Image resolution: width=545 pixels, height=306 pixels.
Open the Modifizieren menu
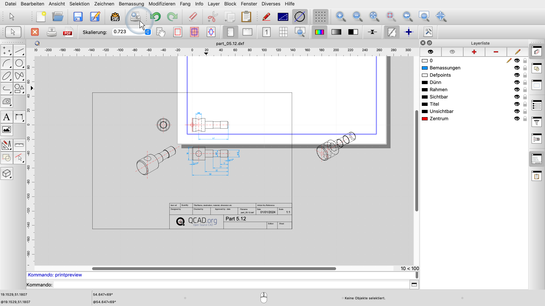click(x=162, y=4)
